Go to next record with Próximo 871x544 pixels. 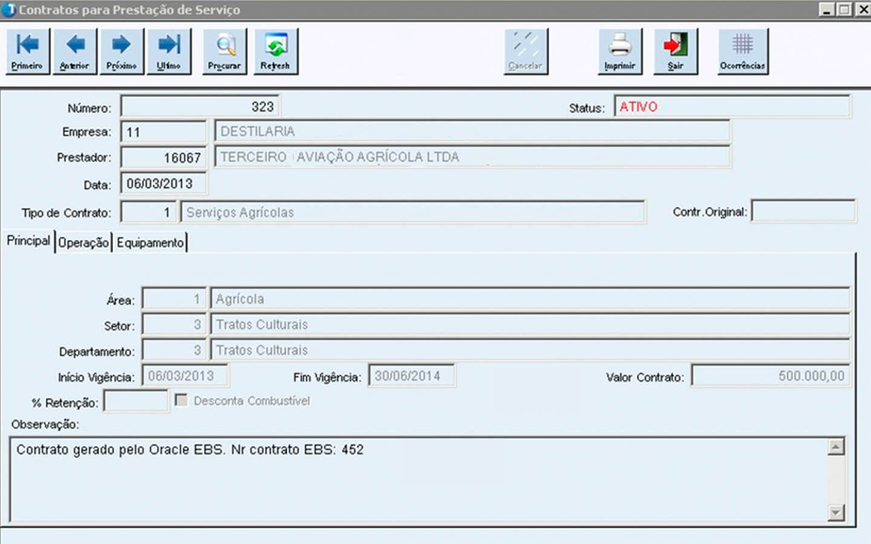(x=122, y=51)
